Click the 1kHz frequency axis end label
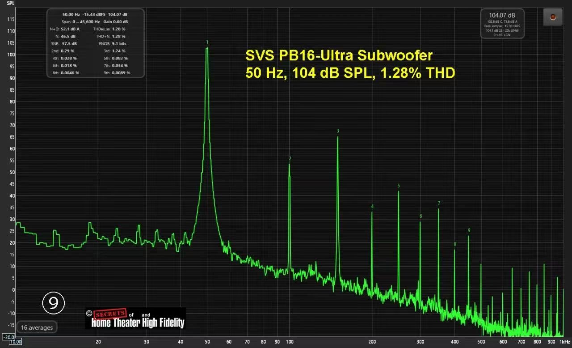The width and height of the screenshot is (572, 348). [x=564, y=342]
